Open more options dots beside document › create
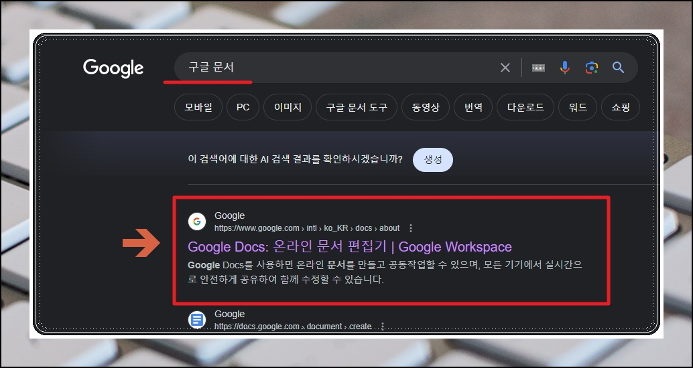This screenshot has width=693, height=368. tap(383, 326)
